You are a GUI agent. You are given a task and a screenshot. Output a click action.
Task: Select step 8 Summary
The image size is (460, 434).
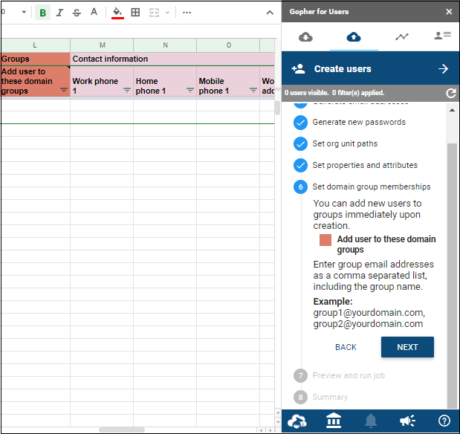(x=330, y=397)
